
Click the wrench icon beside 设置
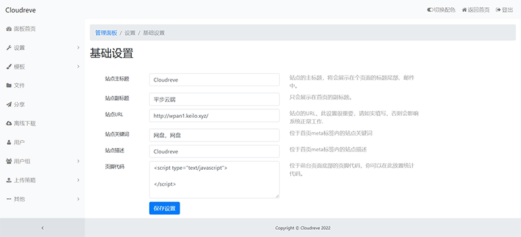coord(9,48)
